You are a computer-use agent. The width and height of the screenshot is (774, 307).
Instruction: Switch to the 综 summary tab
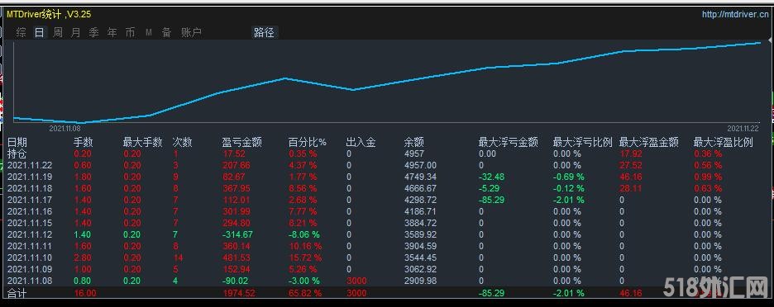coord(21,32)
